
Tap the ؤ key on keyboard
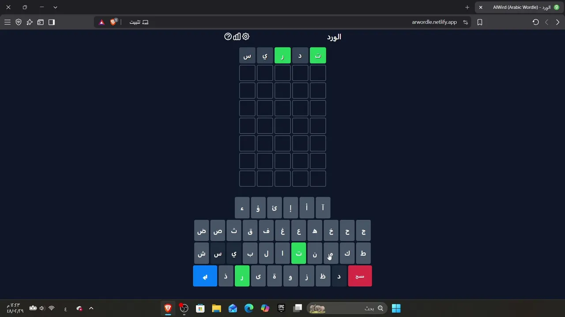click(258, 208)
